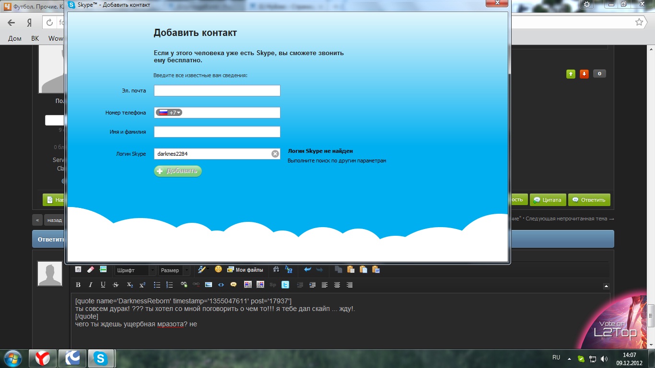Click the find and replace icon
The image size is (655, 368).
289,270
